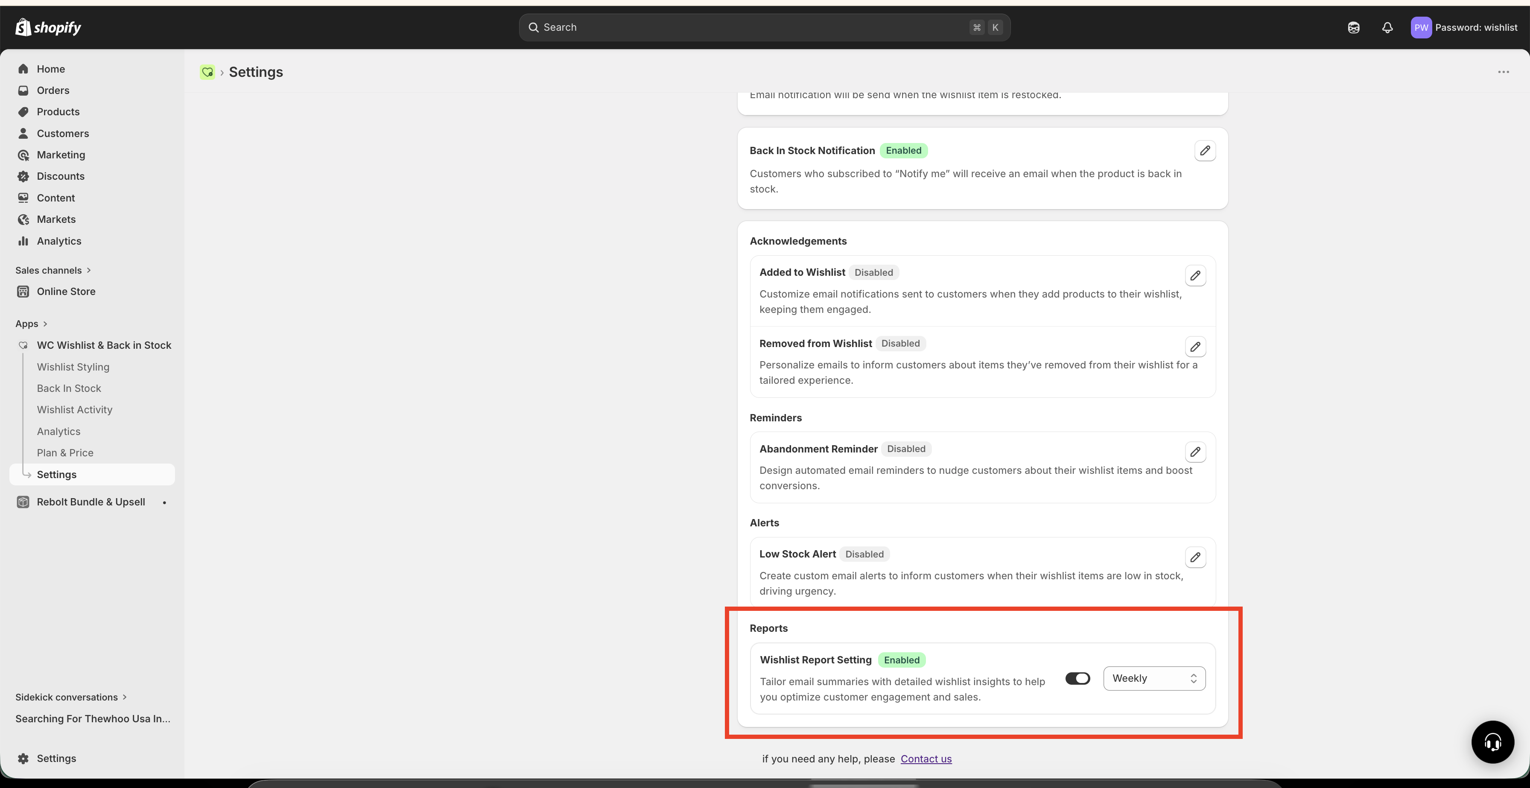This screenshot has height=788, width=1530.
Task: Click the search input field
Action: point(765,27)
